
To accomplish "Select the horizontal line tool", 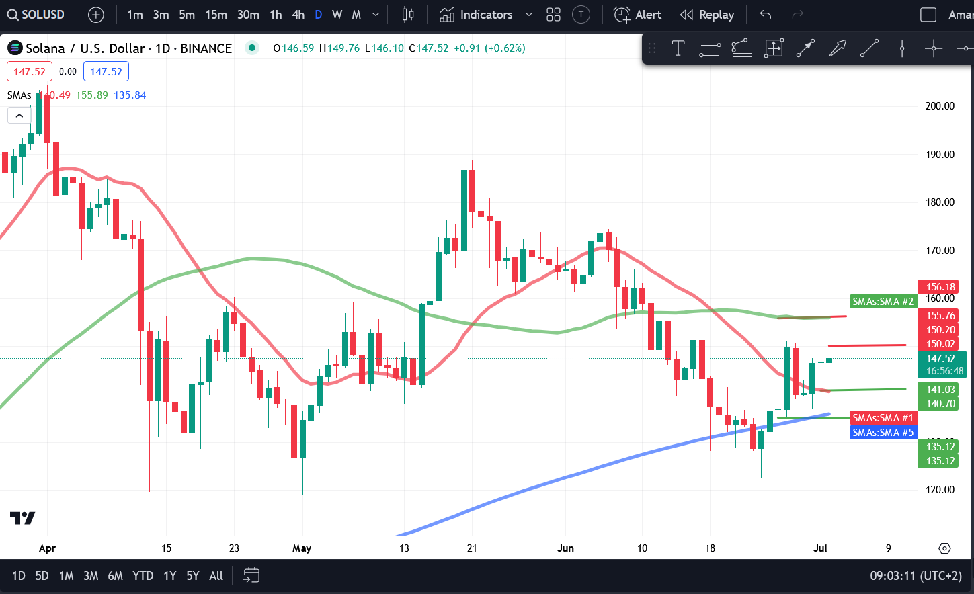I will coord(965,48).
